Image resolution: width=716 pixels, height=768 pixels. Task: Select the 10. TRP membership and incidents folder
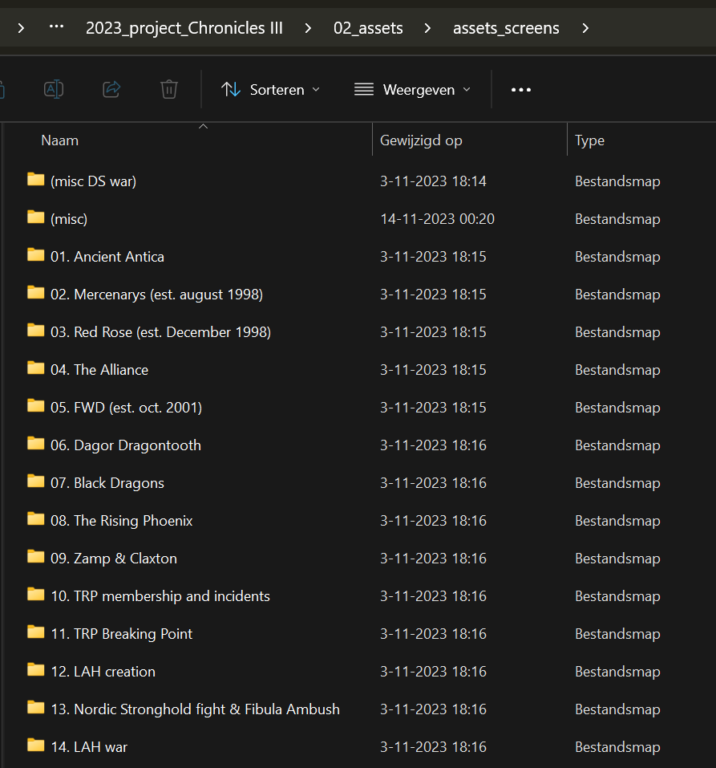click(160, 596)
